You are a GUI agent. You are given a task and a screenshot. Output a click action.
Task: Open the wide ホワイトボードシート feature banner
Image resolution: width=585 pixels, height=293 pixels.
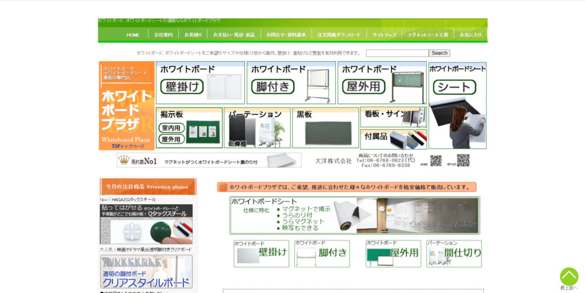tap(355, 215)
